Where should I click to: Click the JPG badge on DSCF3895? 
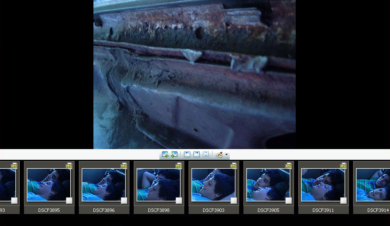click(69, 166)
